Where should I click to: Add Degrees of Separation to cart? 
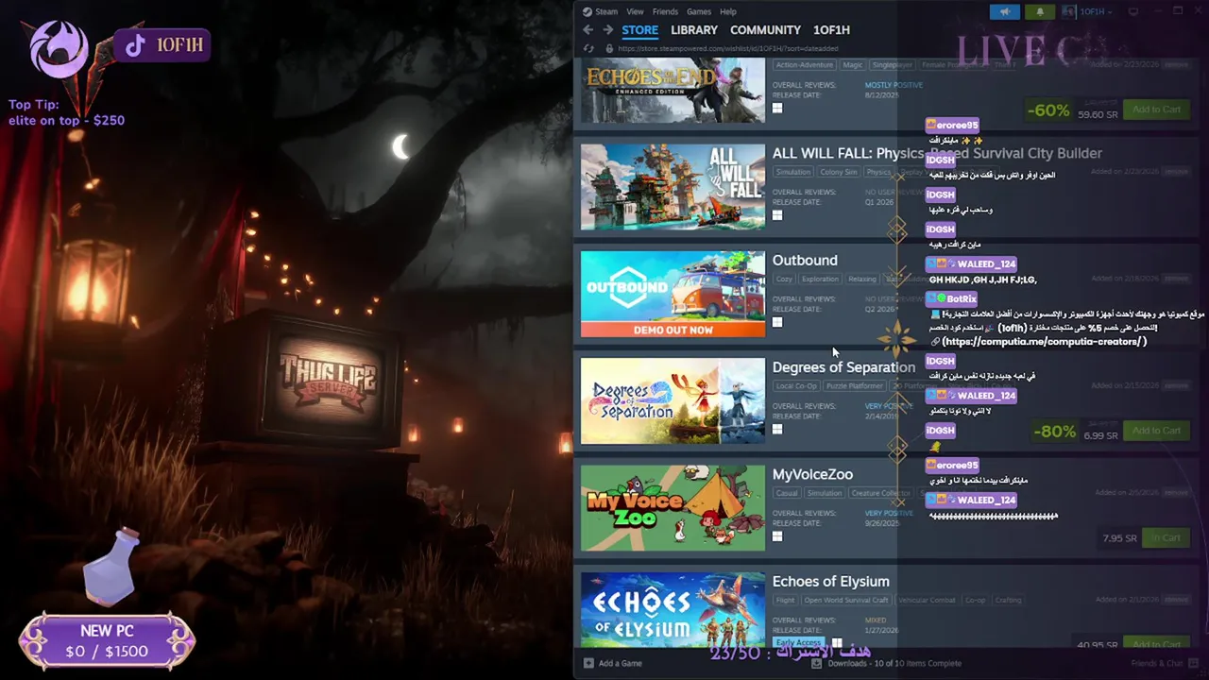(1156, 431)
